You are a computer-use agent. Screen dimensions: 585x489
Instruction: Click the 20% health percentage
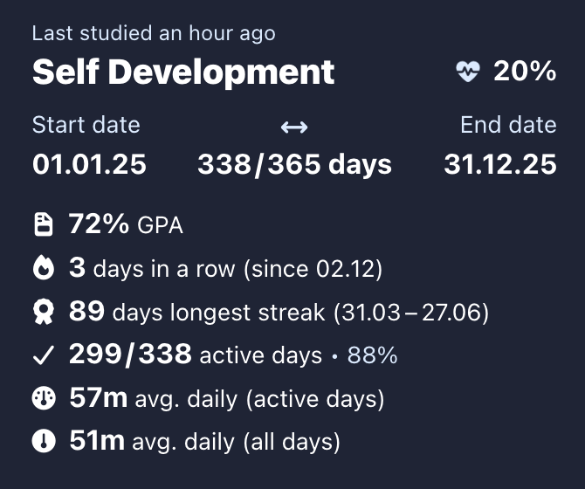coord(524,72)
